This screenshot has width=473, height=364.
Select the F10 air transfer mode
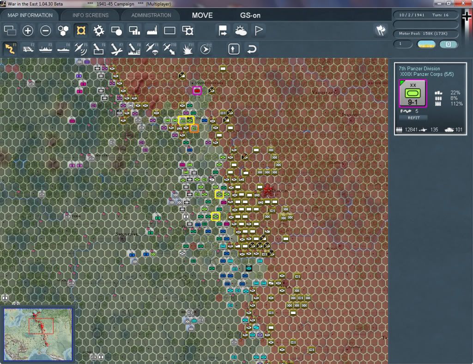(x=170, y=49)
